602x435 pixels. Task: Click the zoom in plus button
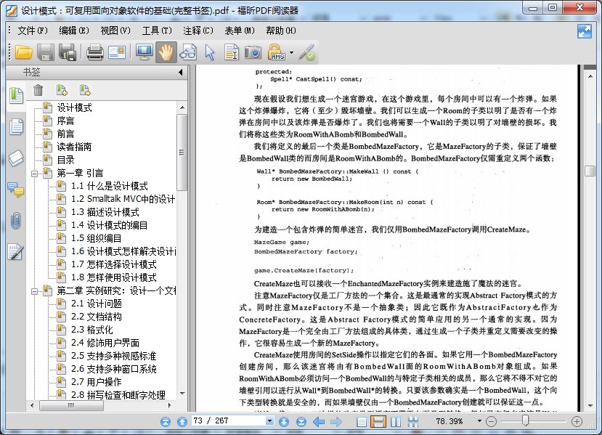(x=577, y=421)
